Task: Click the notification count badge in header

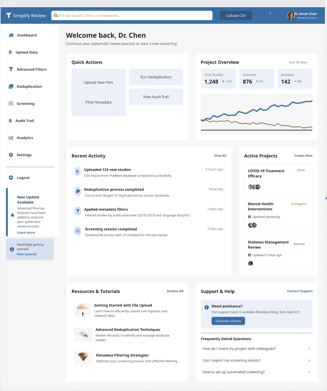Action: (x=270, y=13)
